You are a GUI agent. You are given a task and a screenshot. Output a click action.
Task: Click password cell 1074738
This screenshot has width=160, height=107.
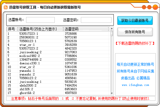(71, 63)
